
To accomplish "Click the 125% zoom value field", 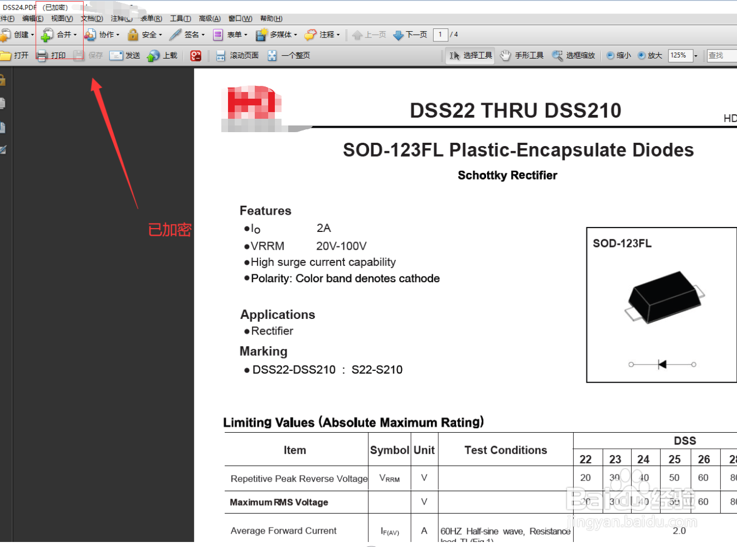I will (x=680, y=56).
